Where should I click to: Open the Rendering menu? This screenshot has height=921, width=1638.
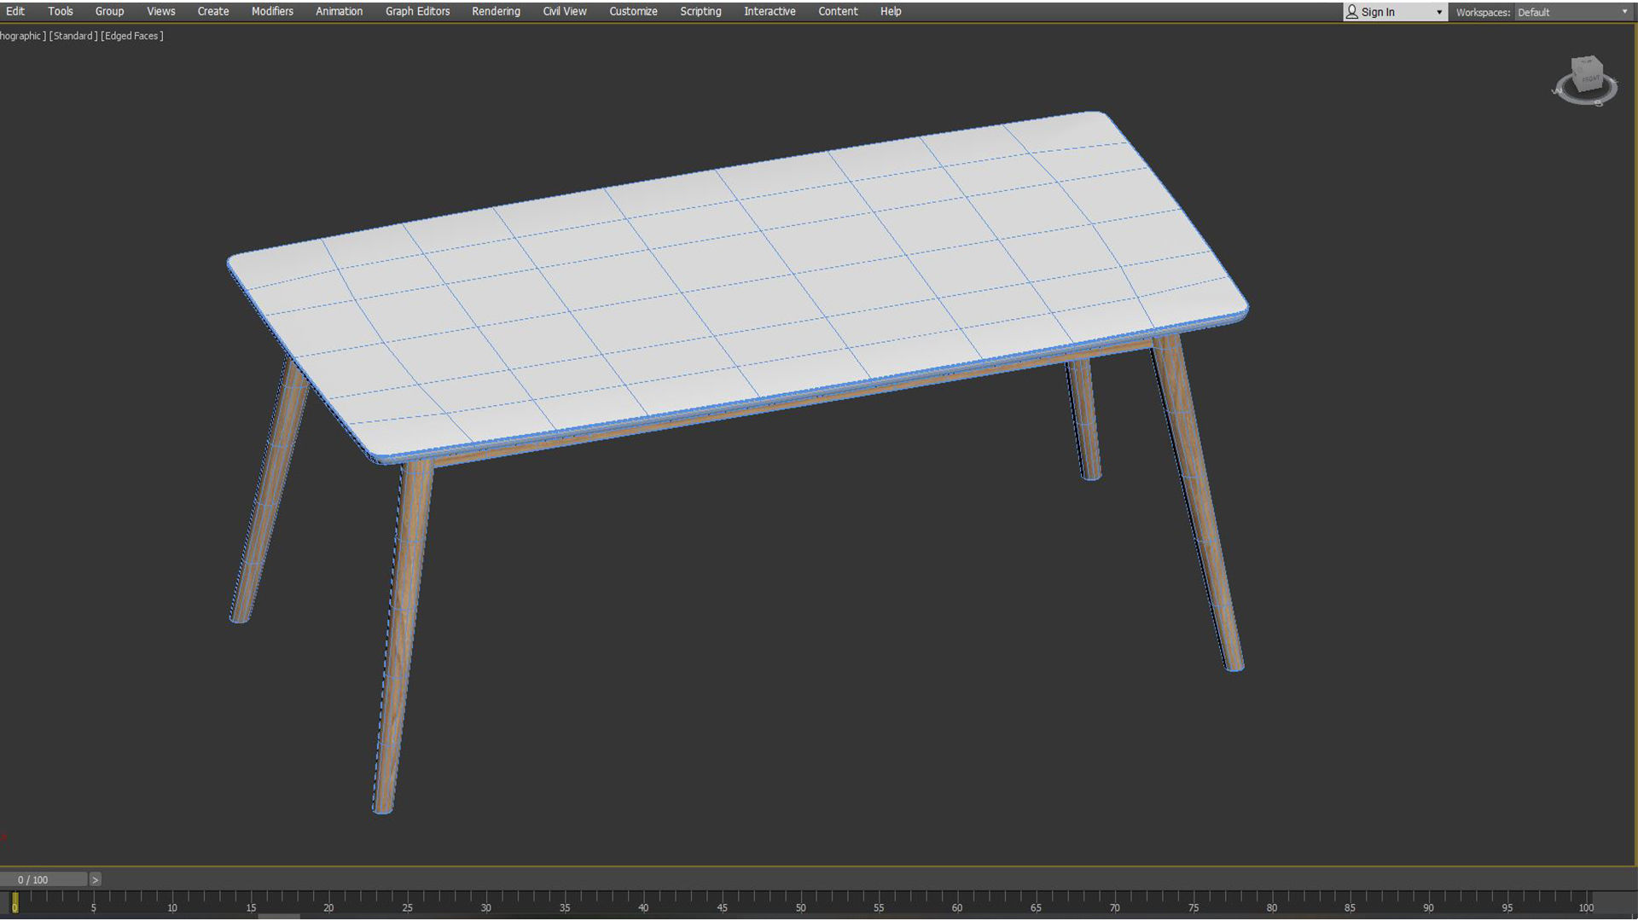[496, 11]
